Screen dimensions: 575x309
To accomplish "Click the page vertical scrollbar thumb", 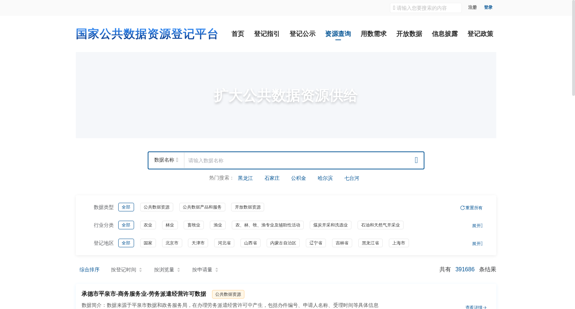I will (574, 48).
